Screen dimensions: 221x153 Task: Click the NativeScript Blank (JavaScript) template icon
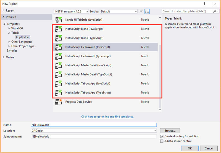tap(59, 29)
